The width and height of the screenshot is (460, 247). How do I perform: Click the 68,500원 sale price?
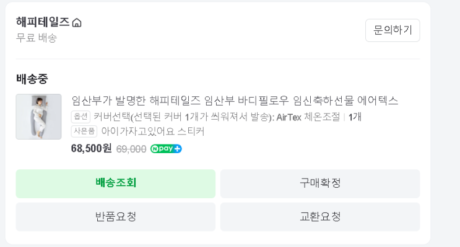(91, 148)
